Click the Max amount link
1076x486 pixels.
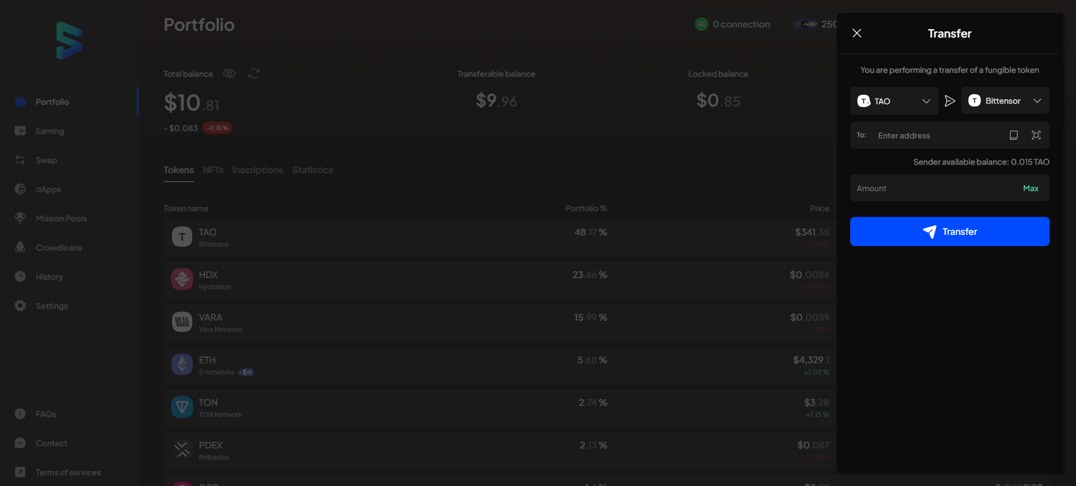click(1031, 188)
